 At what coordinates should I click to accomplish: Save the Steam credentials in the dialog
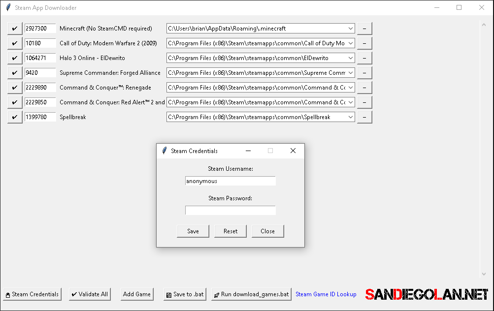193,231
